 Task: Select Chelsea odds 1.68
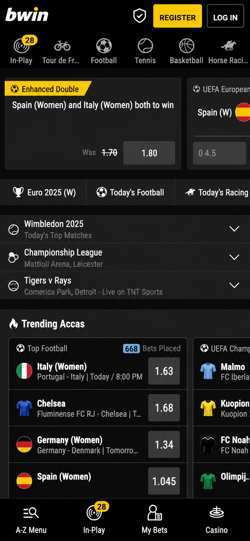coord(164,408)
